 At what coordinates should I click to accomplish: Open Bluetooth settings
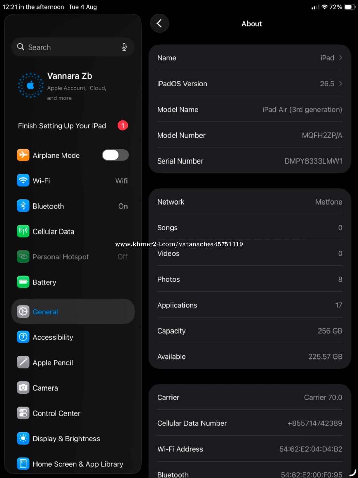pyautogui.click(x=73, y=206)
